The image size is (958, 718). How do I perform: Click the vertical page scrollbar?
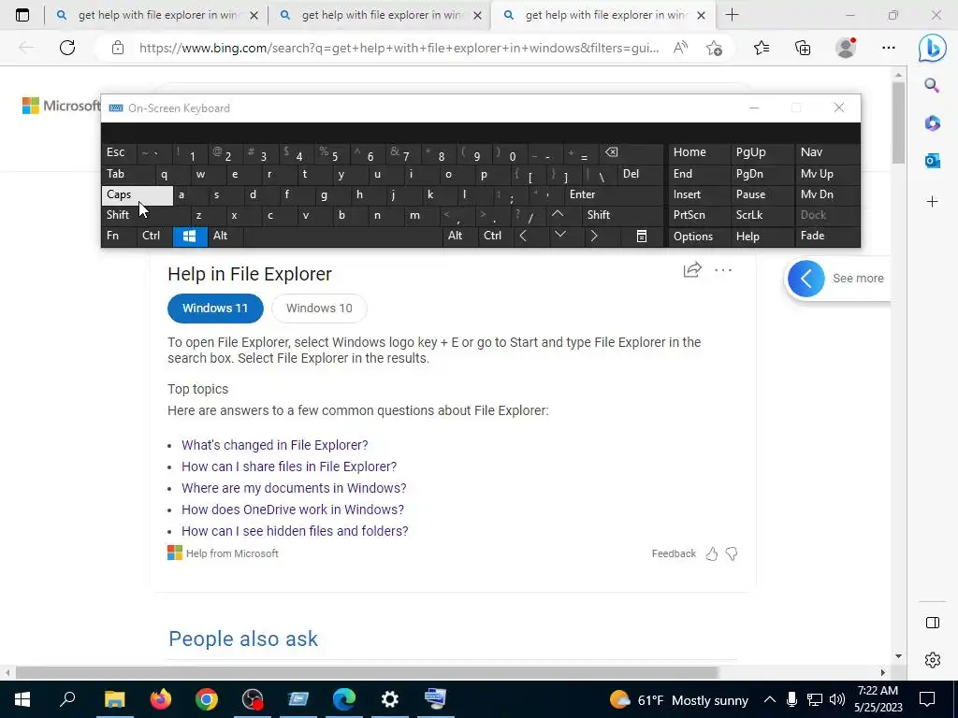[x=897, y=122]
